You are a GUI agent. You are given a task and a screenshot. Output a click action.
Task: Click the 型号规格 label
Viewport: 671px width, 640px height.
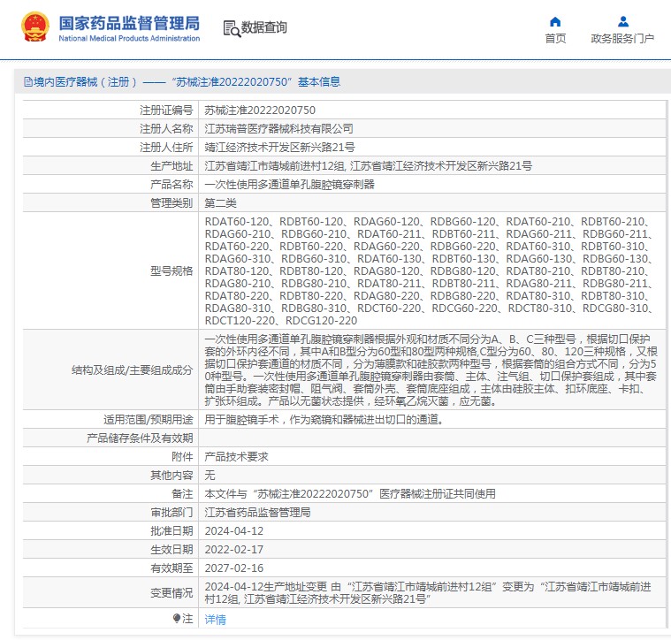click(172, 271)
